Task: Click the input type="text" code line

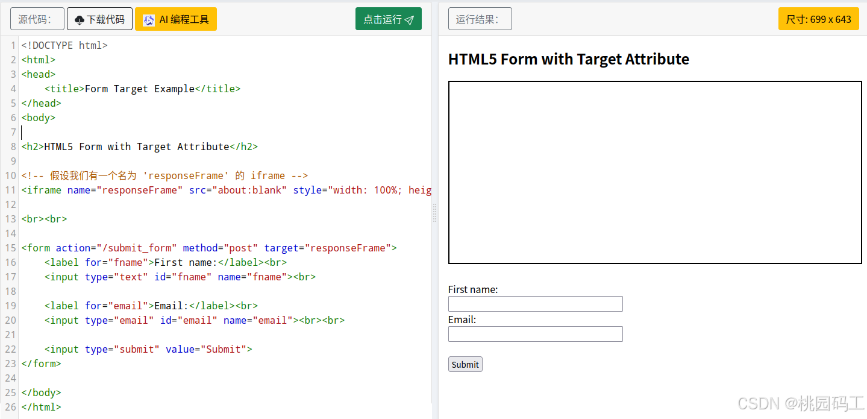Action: tap(180, 277)
